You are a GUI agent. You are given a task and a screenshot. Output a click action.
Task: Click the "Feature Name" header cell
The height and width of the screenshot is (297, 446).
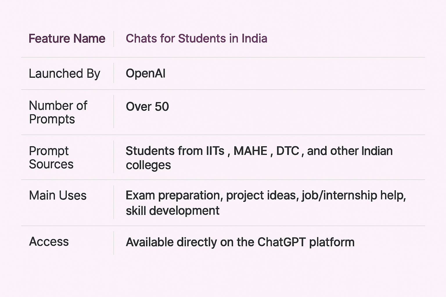click(x=67, y=39)
